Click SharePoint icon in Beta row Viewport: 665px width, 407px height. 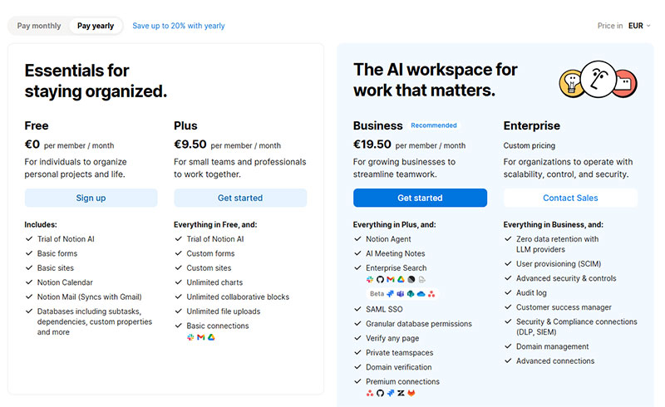point(411,294)
